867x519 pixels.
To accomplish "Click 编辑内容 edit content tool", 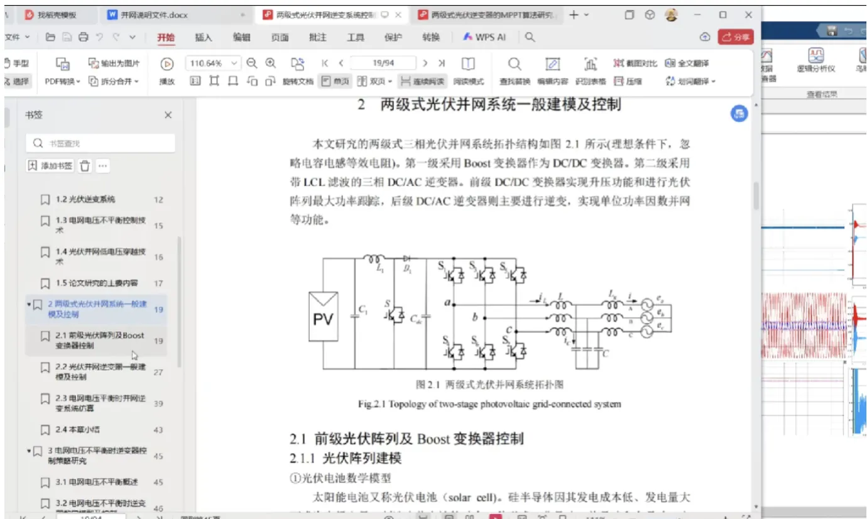I will [552, 71].
